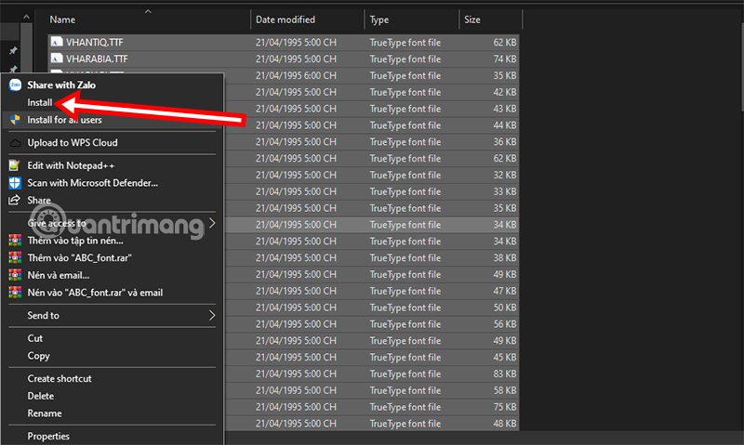
Task: Choose Install from the context menu
Action: (40, 102)
